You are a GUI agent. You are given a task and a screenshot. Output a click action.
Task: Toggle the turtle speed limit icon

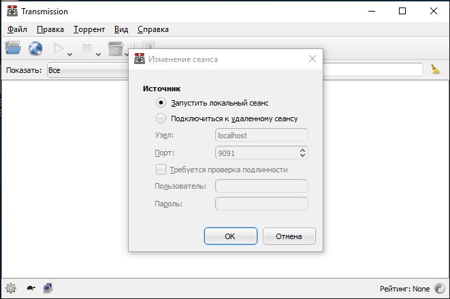[x=31, y=288]
